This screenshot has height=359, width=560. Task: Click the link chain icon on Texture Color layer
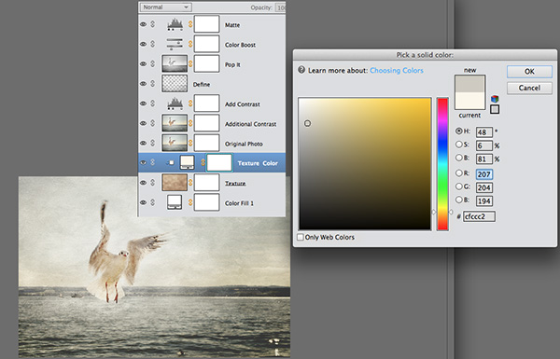203,163
